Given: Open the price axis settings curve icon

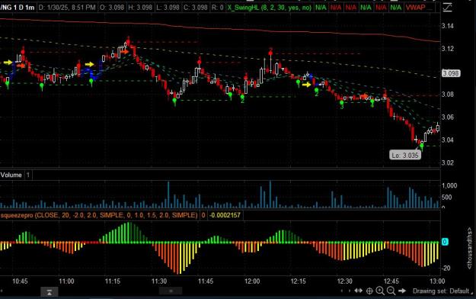Looking at the screenshot, I should (448, 7).
